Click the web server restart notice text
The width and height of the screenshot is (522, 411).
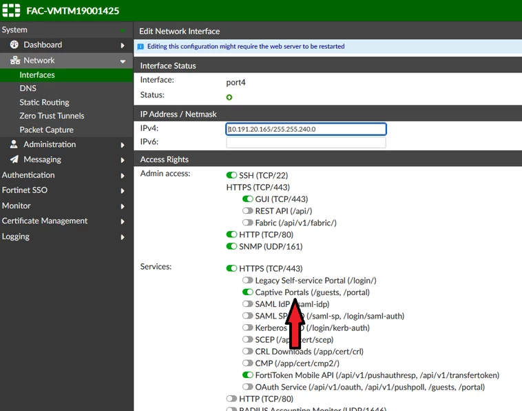coord(246,46)
